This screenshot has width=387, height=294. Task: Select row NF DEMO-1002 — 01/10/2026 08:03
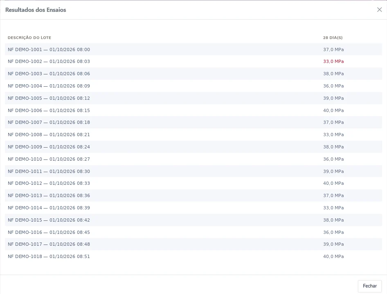pos(193,61)
